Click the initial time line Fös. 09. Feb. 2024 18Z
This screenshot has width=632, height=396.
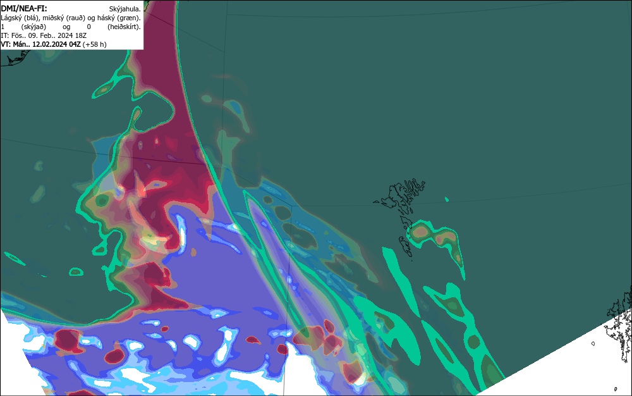click(x=44, y=35)
